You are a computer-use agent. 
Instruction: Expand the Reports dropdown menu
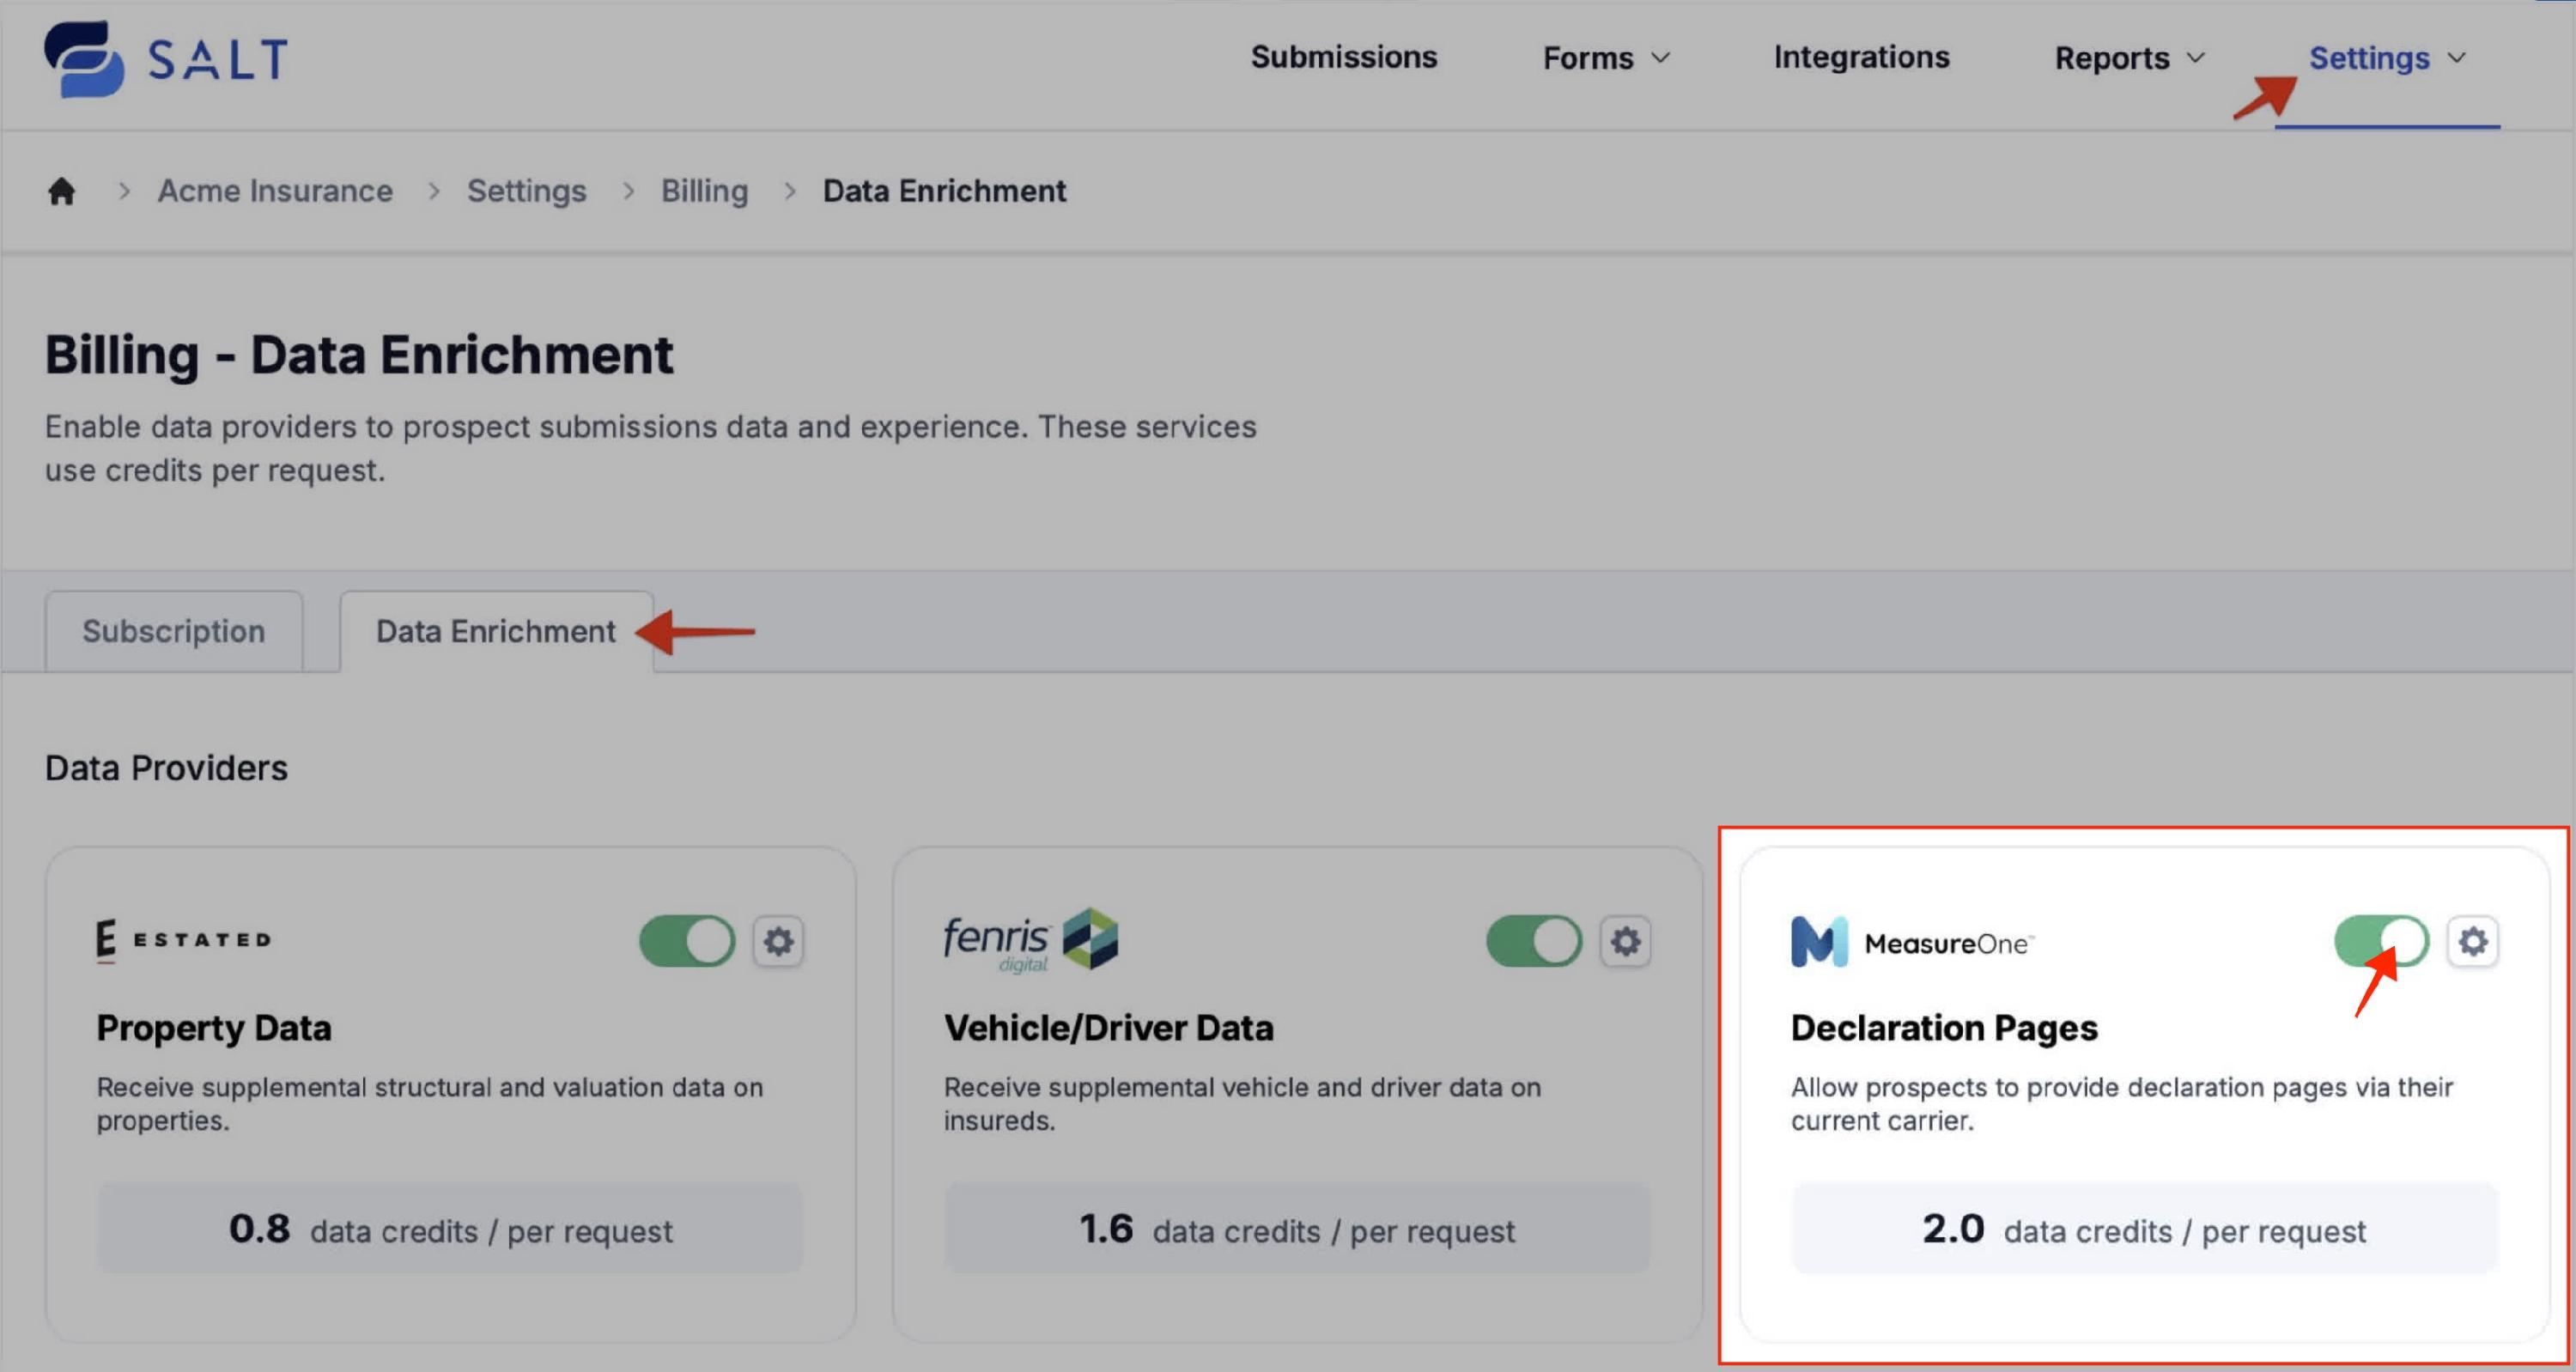tap(2128, 58)
